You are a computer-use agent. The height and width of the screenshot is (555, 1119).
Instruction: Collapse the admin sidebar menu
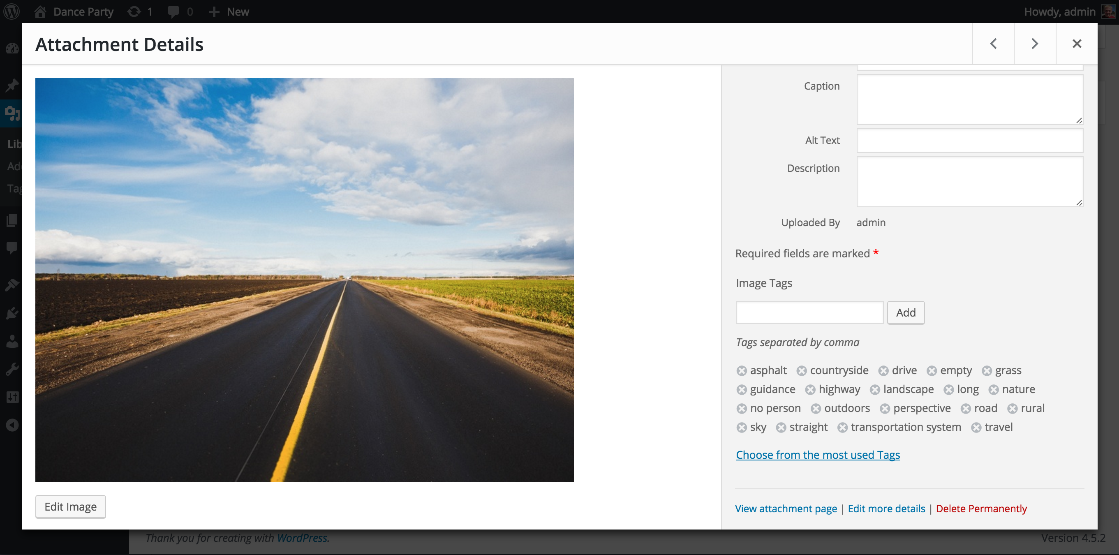[x=12, y=425]
